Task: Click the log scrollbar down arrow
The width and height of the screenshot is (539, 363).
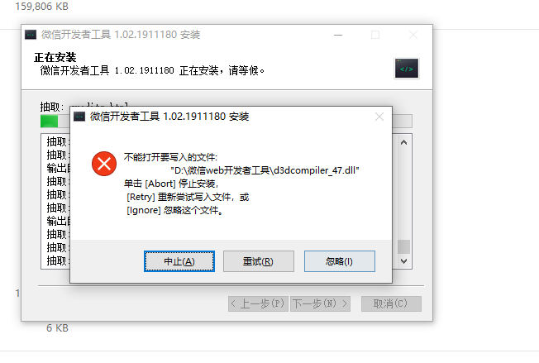Action: 404,261
